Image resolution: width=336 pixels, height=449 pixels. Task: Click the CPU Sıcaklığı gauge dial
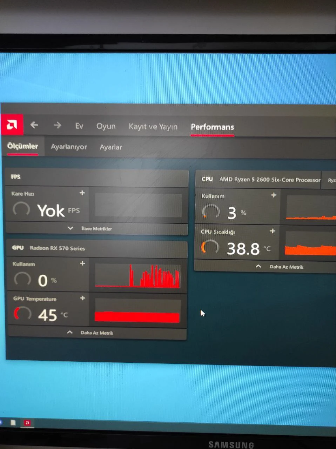pyautogui.click(x=210, y=247)
